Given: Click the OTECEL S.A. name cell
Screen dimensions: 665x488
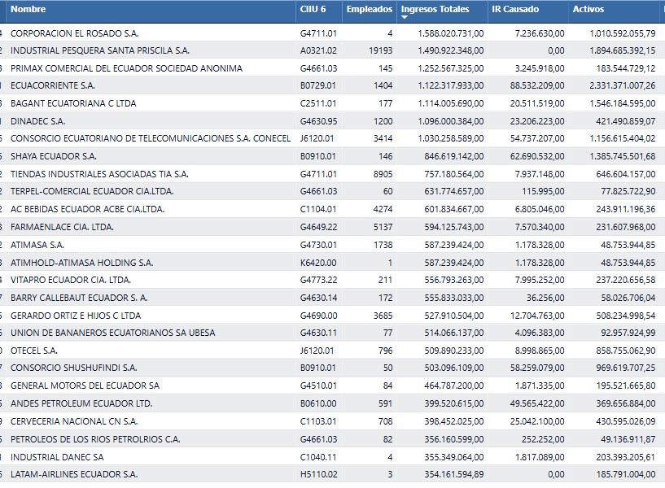Looking at the screenshot, I should (x=34, y=351).
